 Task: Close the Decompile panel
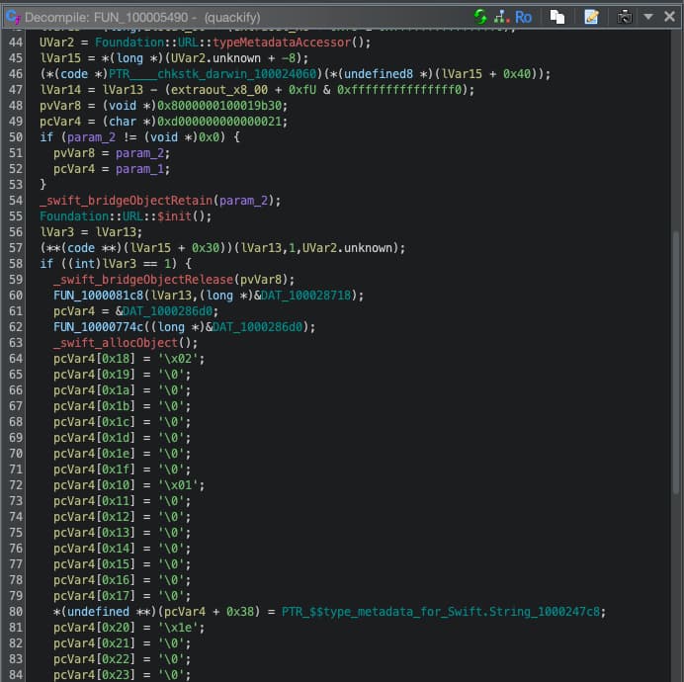(x=669, y=17)
